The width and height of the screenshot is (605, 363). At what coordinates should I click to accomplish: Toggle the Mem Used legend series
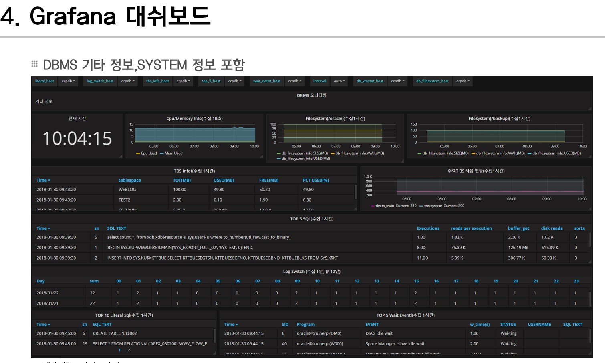(173, 153)
